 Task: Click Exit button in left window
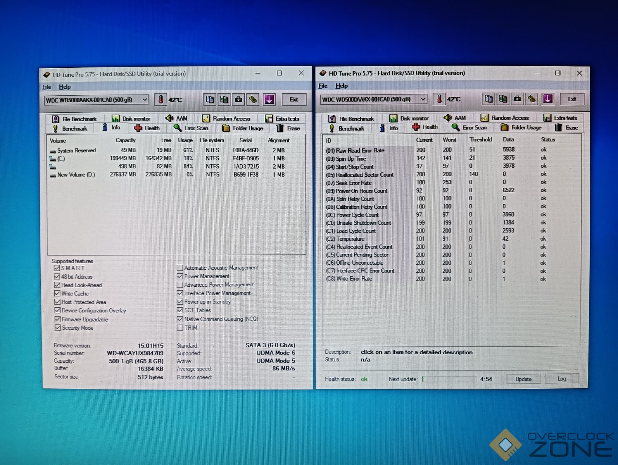point(294,100)
